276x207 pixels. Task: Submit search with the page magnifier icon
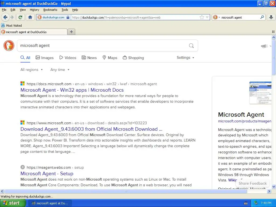coord(191,46)
